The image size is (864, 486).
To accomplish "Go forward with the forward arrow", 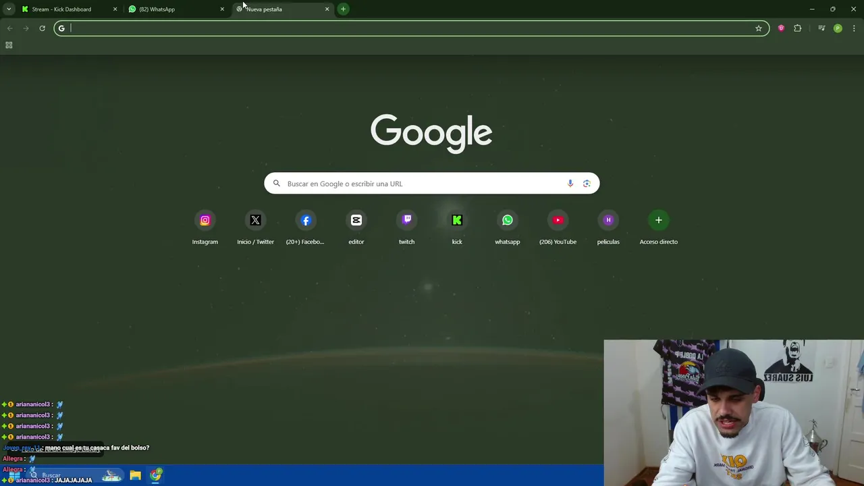I will point(26,28).
